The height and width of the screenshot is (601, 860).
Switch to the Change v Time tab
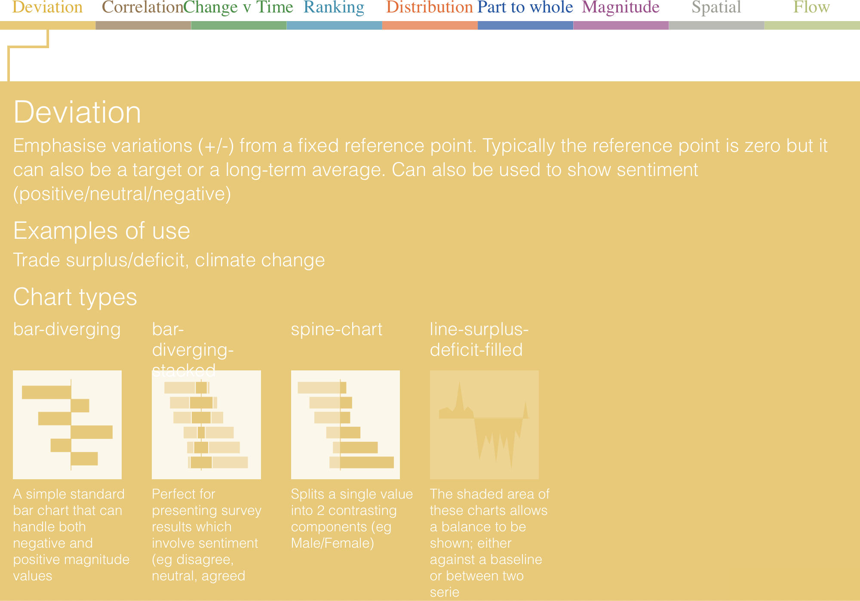pyautogui.click(x=238, y=7)
